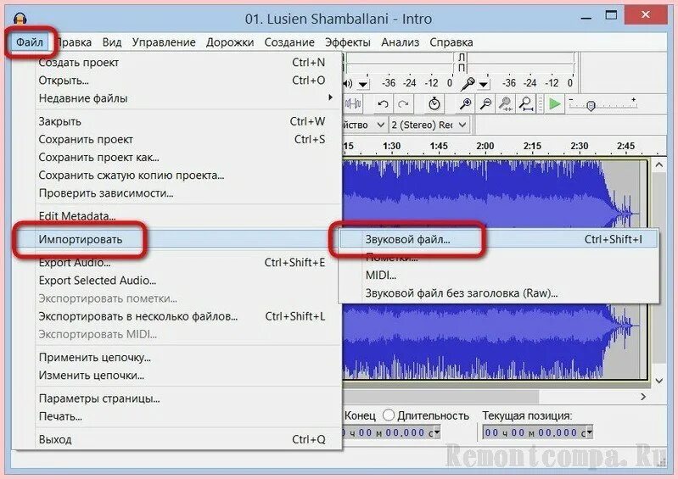Choose Создать проект from the File menu
Screen dimensions: 678x479
(177, 62)
